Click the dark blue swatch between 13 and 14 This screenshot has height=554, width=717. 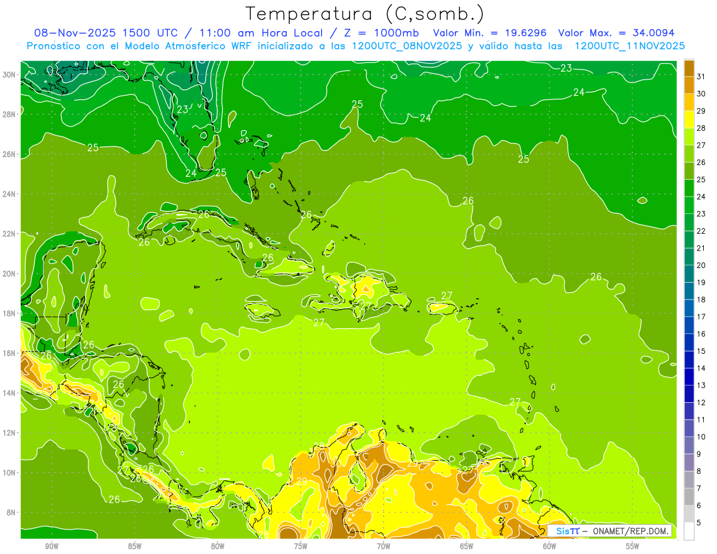689,377
